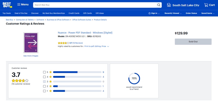Image resolution: width=218 pixels, height=104 pixels.
Task: Click the 78% recommend circle
Action: 134,78
